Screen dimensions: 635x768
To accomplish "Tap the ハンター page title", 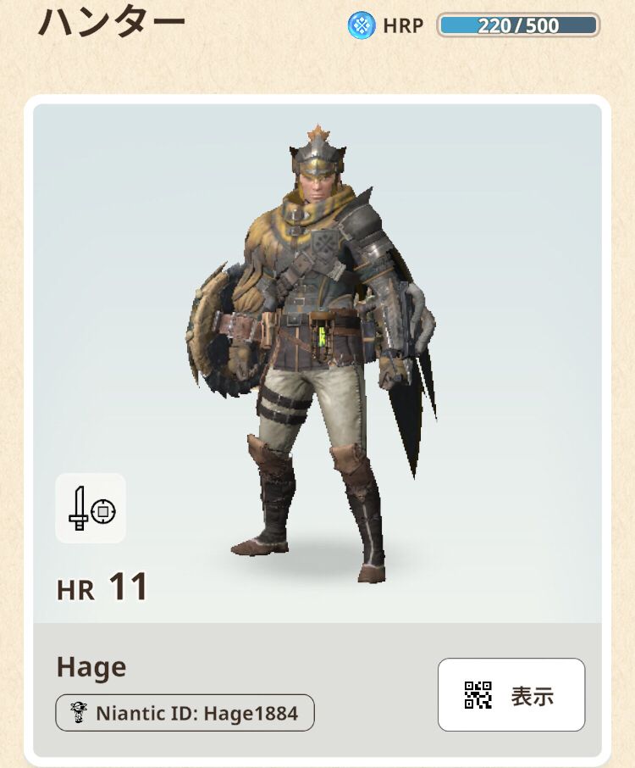I will click(112, 23).
